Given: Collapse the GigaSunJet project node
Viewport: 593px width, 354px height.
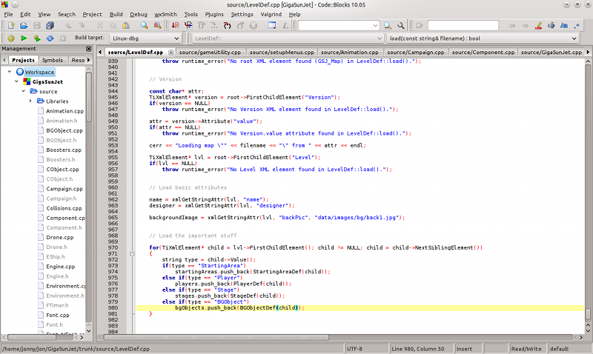Looking at the screenshot, I should click(17, 81).
